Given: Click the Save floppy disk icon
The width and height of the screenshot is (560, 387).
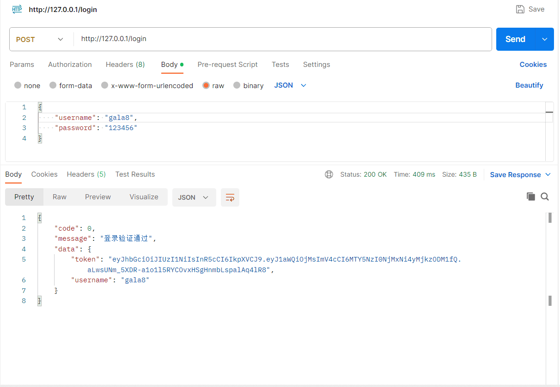Looking at the screenshot, I should [520, 9].
